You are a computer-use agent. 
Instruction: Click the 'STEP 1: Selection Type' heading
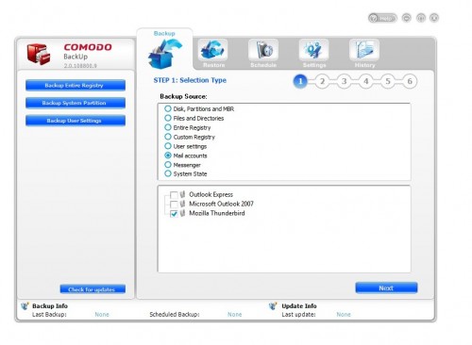(190, 80)
